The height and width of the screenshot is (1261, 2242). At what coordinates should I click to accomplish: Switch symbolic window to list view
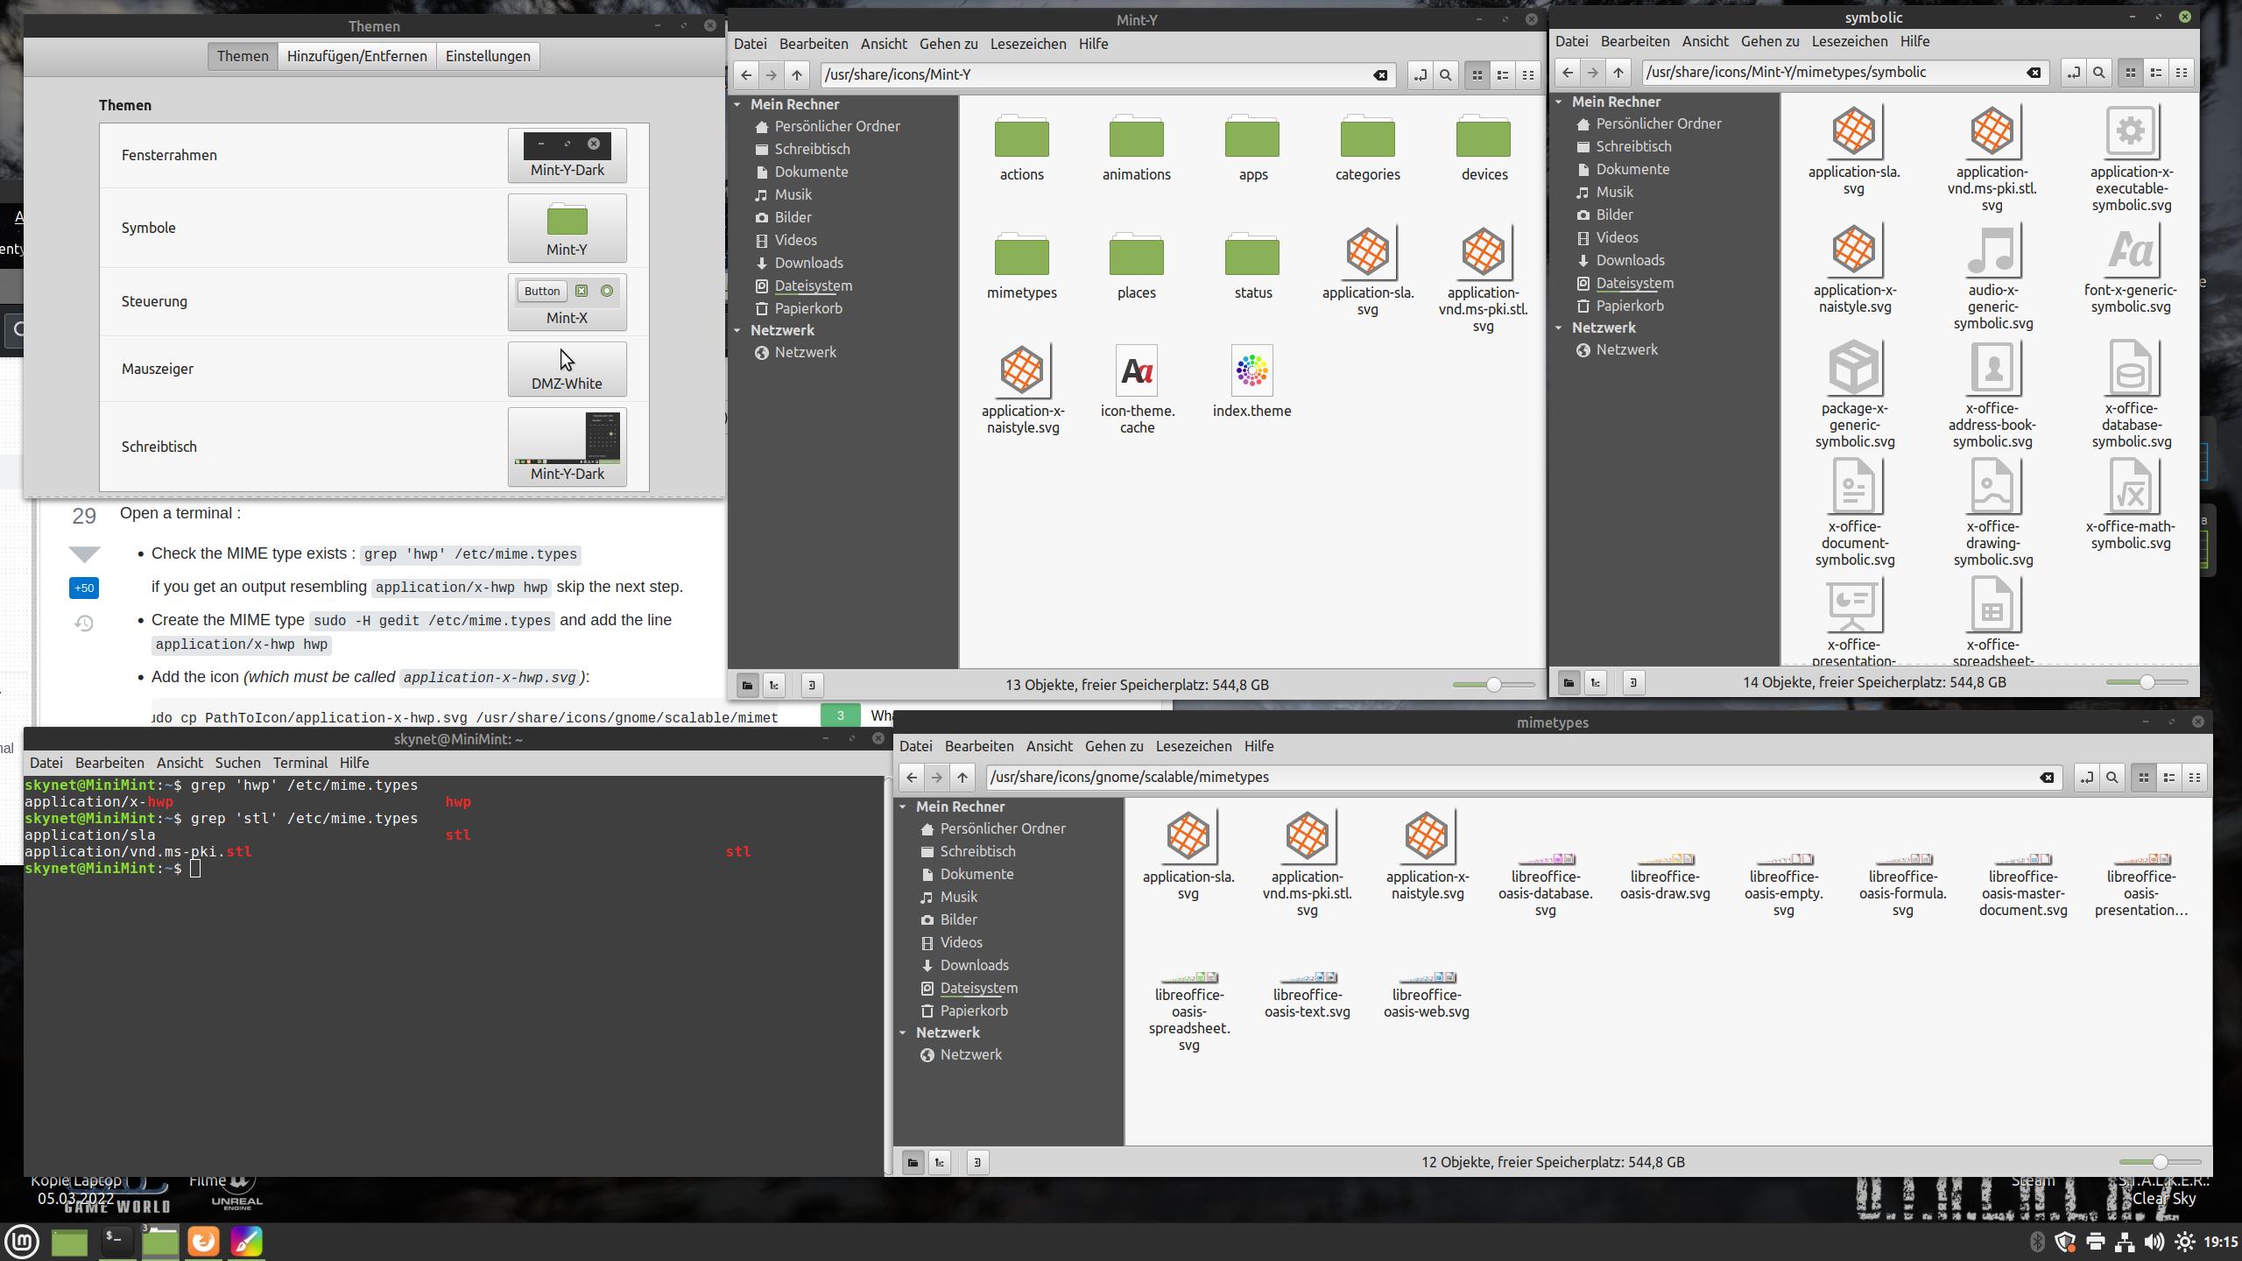(x=2156, y=73)
